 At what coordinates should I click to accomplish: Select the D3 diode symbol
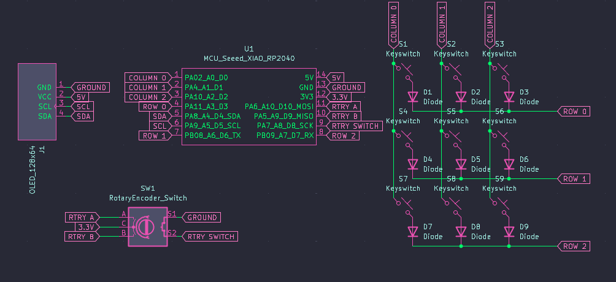click(509, 97)
